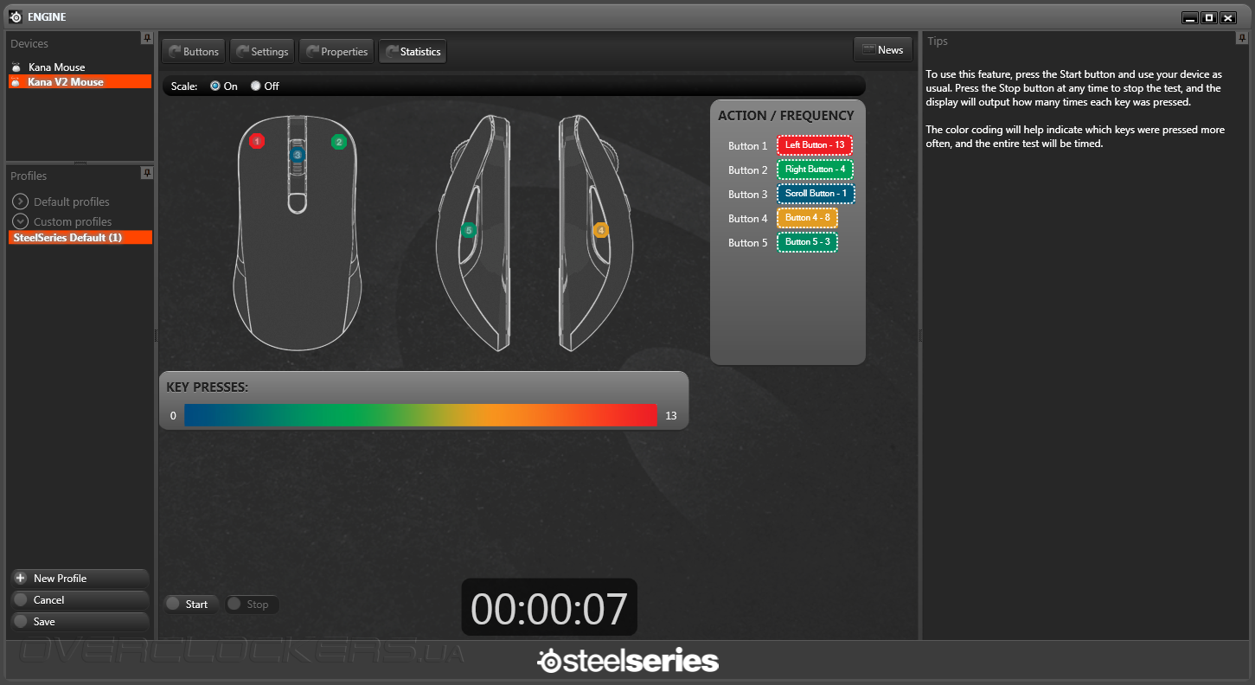Click the Right Button - 4 badge
The height and width of the screenshot is (685, 1255).
815,170
